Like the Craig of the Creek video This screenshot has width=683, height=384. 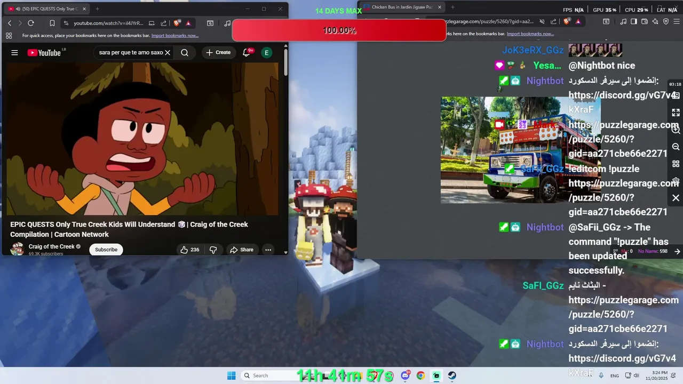(189, 250)
